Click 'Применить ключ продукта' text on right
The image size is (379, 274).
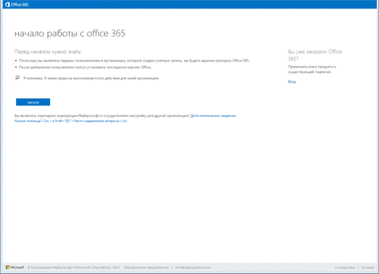point(312,69)
